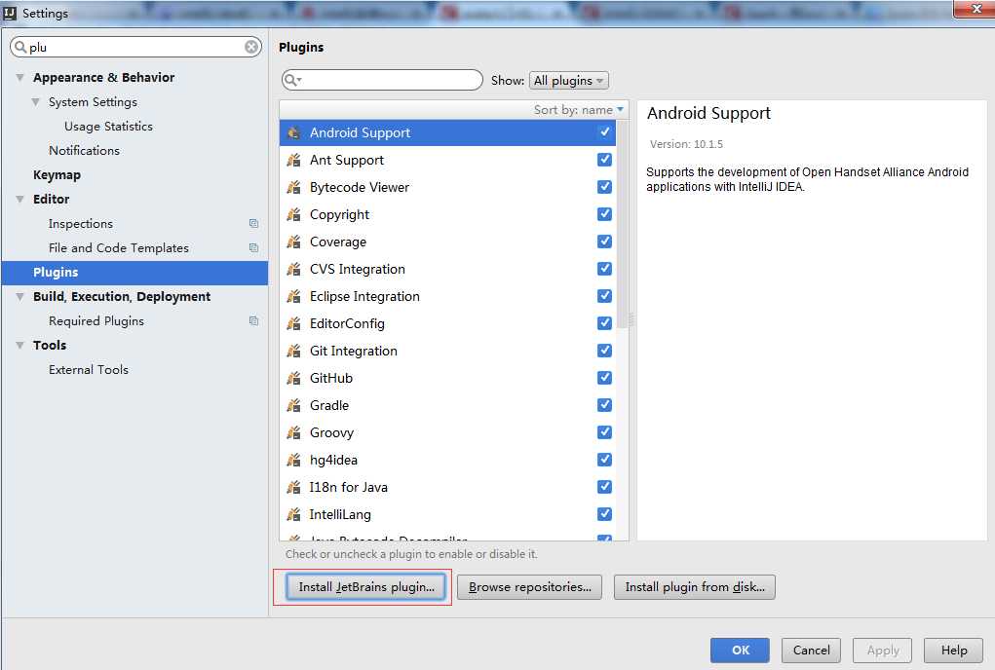The width and height of the screenshot is (995, 670).
Task: Toggle the EditorConfig plugin checkbox
Action: (x=605, y=322)
